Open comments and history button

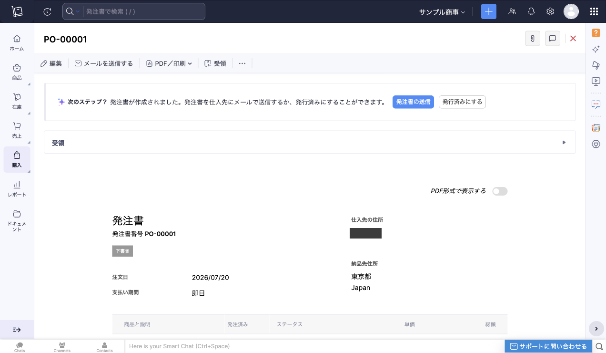(x=553, y=39)
